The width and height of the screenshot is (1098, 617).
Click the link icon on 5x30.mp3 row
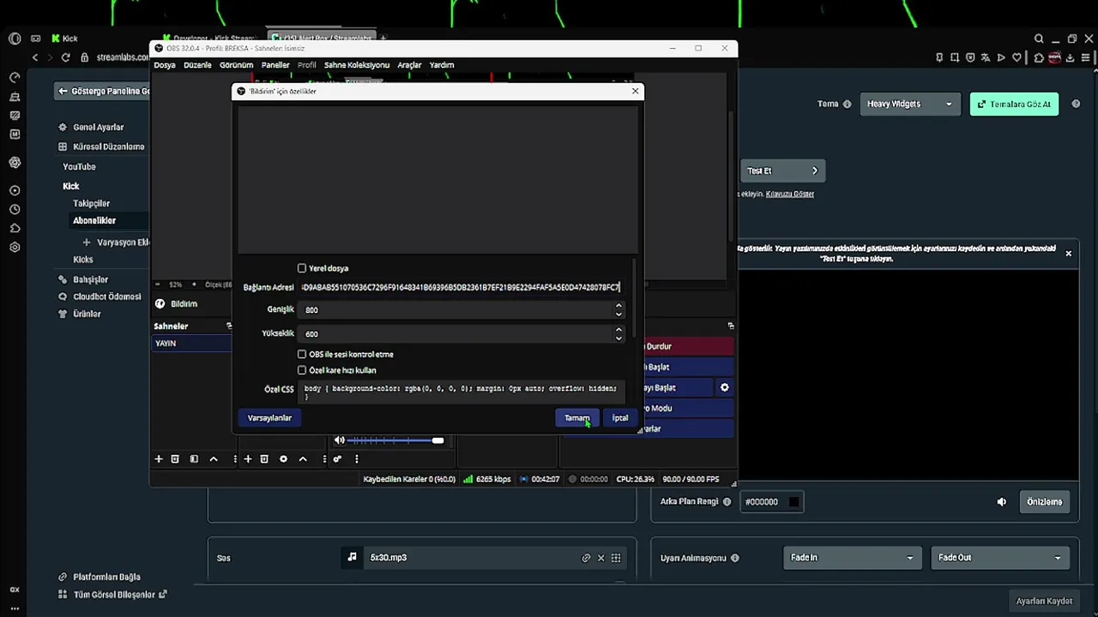(586, 558)
